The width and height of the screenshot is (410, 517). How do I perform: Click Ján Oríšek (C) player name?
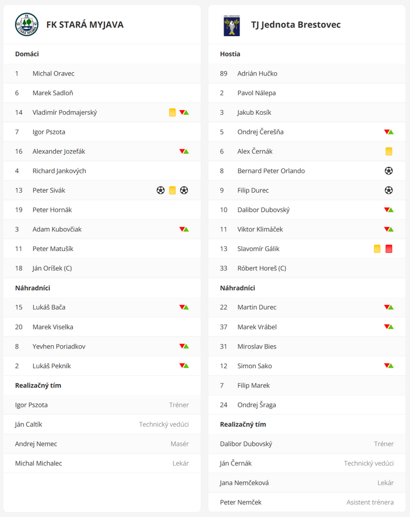[x=52, y=268]
